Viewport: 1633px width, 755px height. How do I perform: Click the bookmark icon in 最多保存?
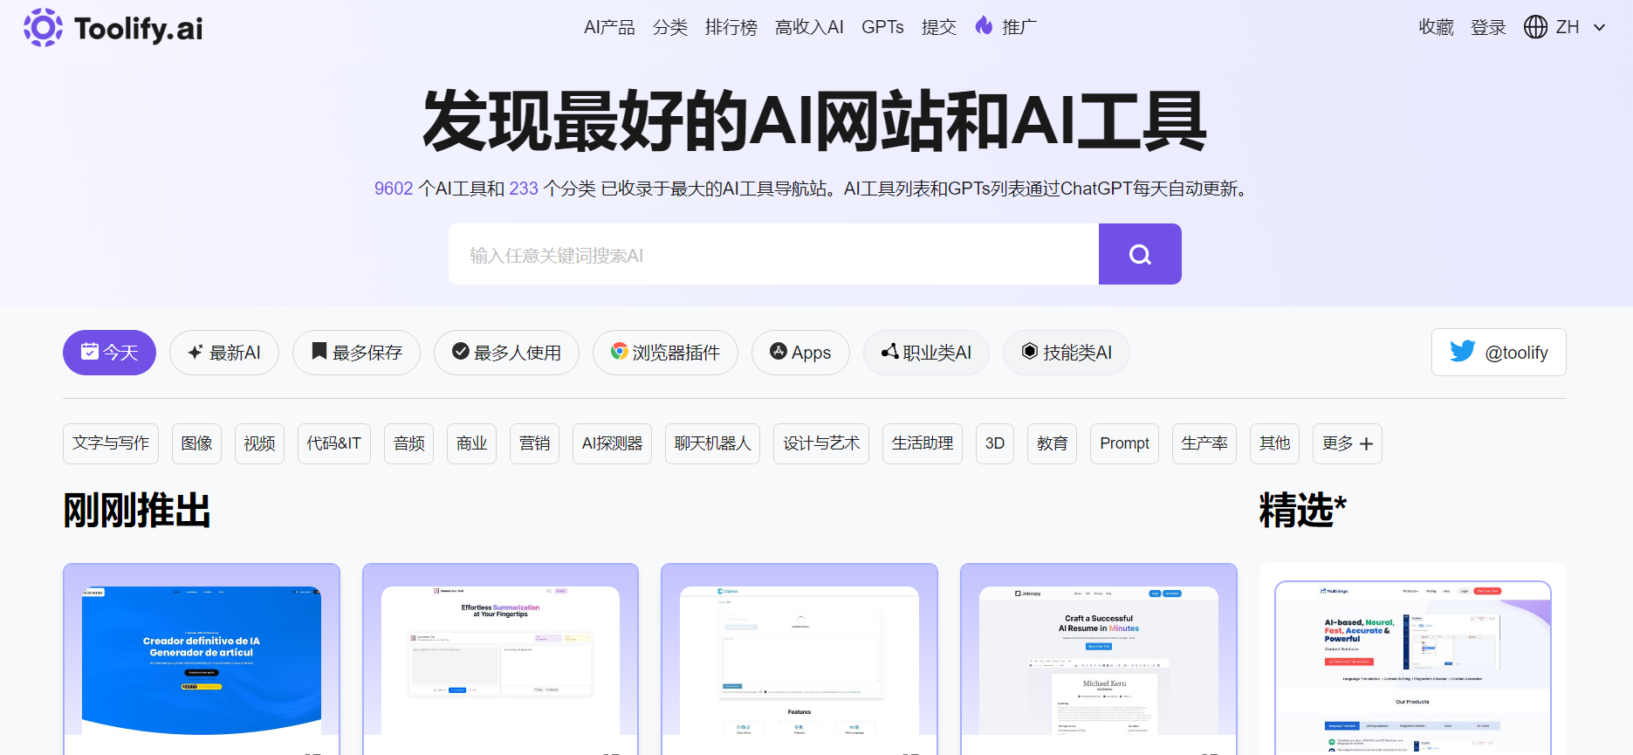[x=319, y=351]
